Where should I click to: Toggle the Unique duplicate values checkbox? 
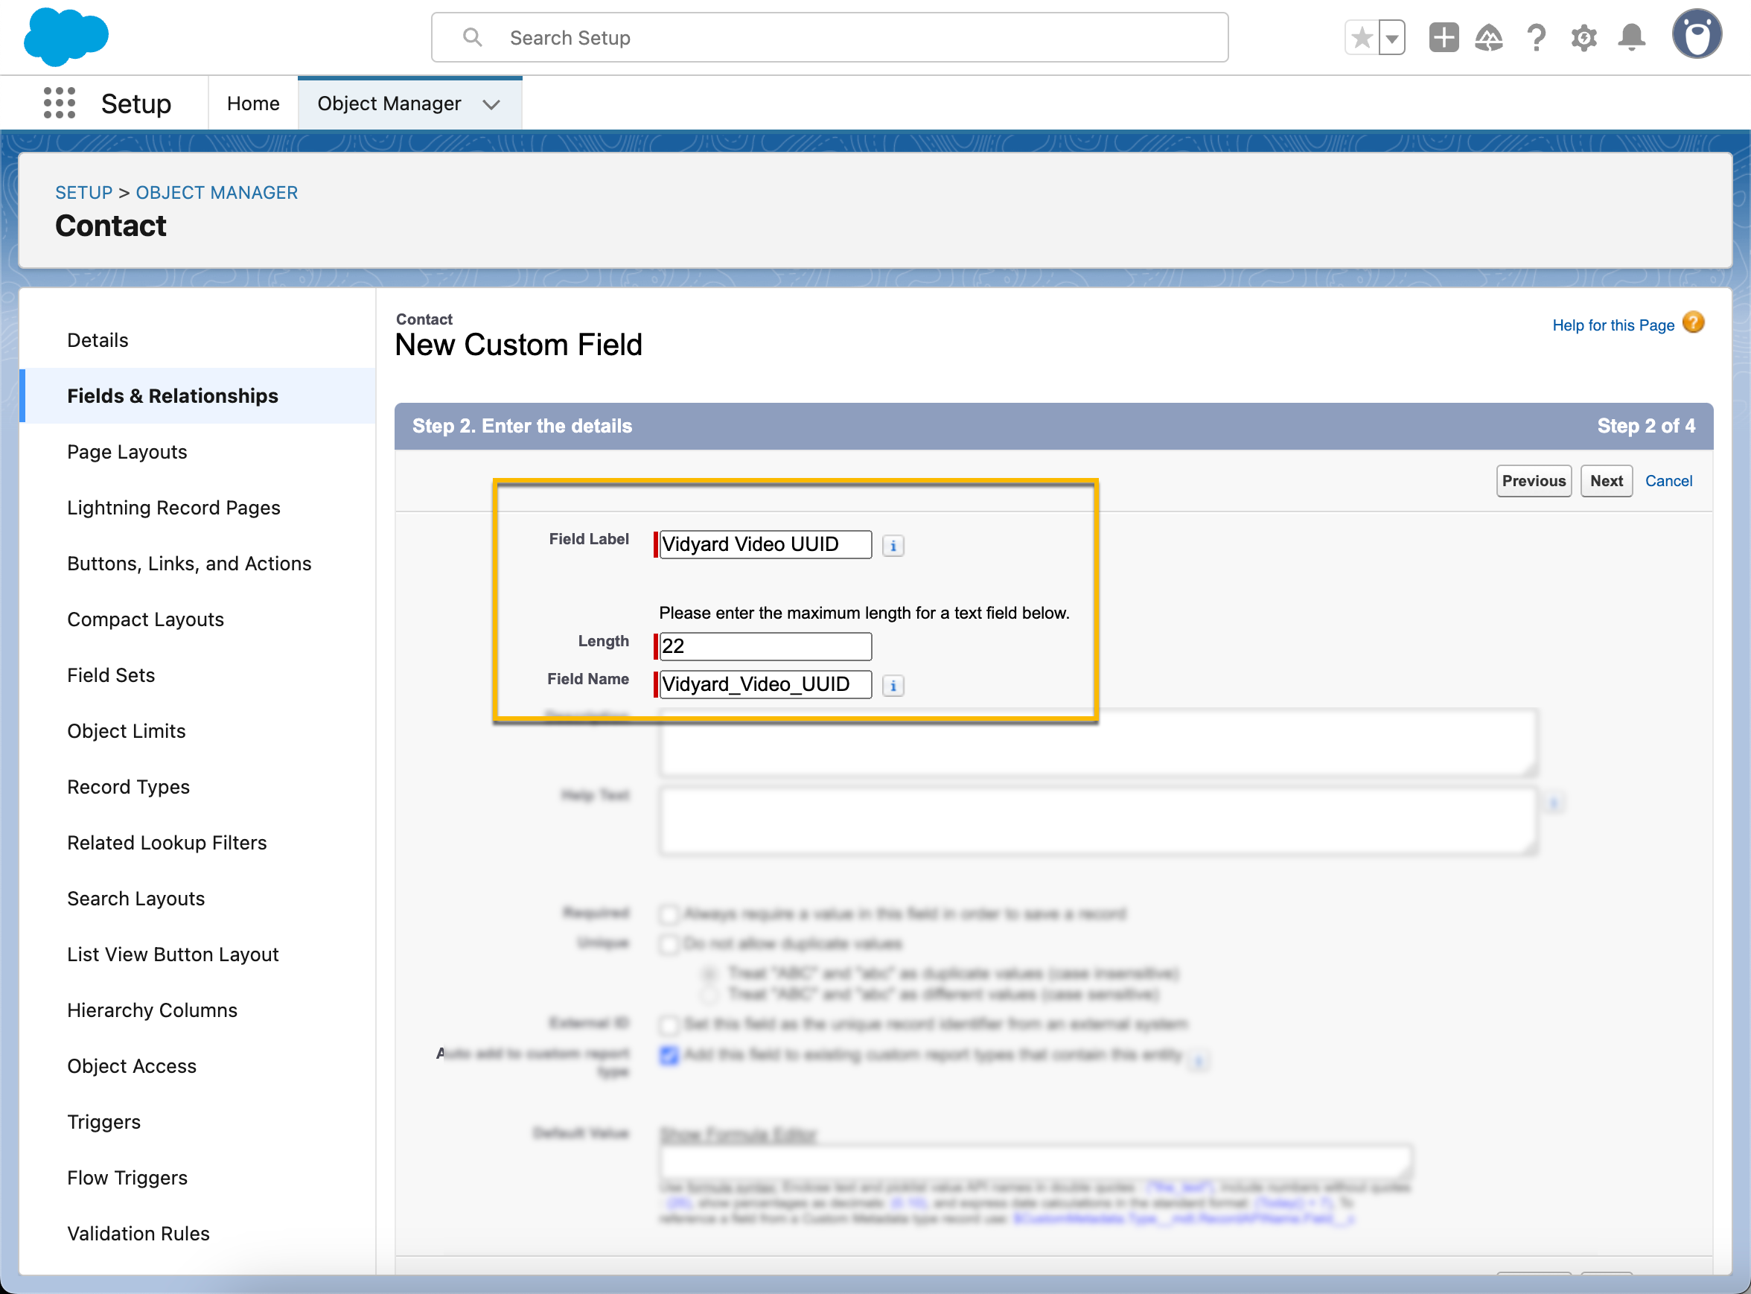669,944
